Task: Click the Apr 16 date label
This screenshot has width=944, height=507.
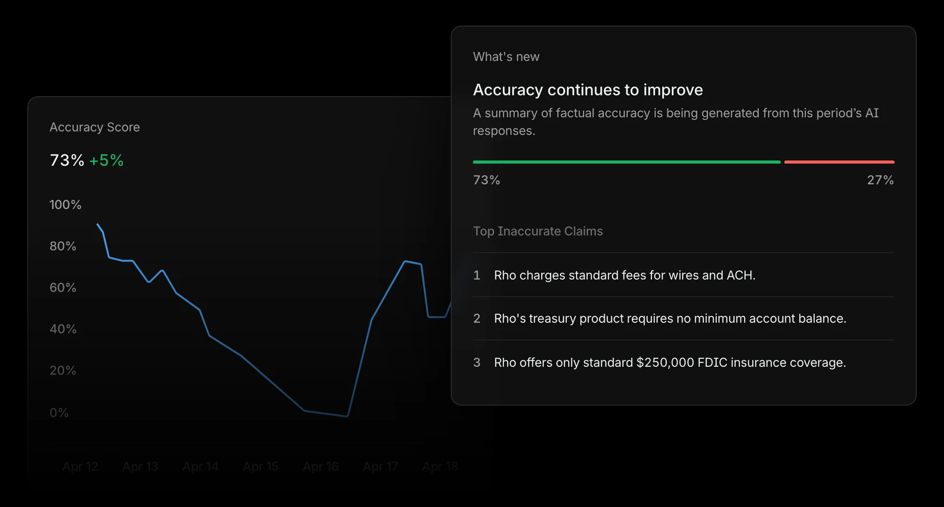Action: tap(321, 466)
